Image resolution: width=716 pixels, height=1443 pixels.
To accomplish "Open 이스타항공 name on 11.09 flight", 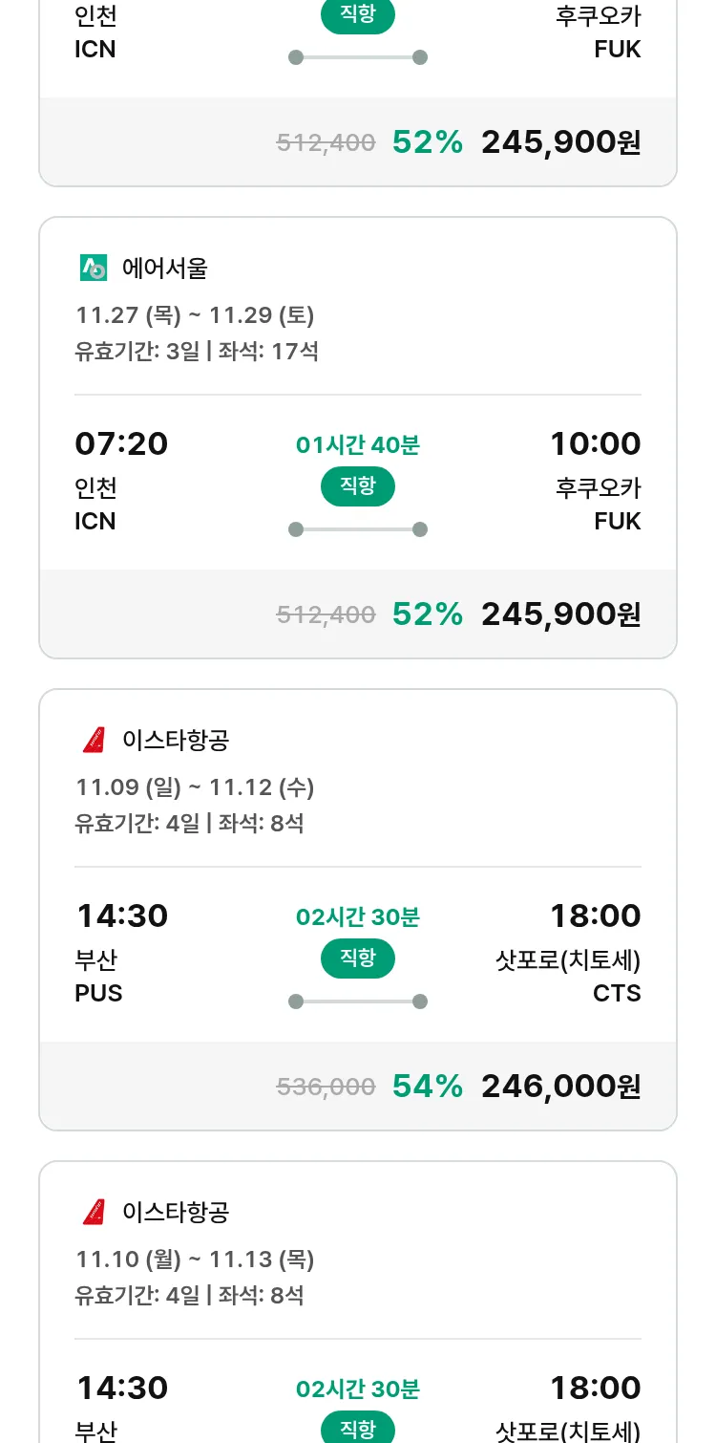I will coord(176,741).
